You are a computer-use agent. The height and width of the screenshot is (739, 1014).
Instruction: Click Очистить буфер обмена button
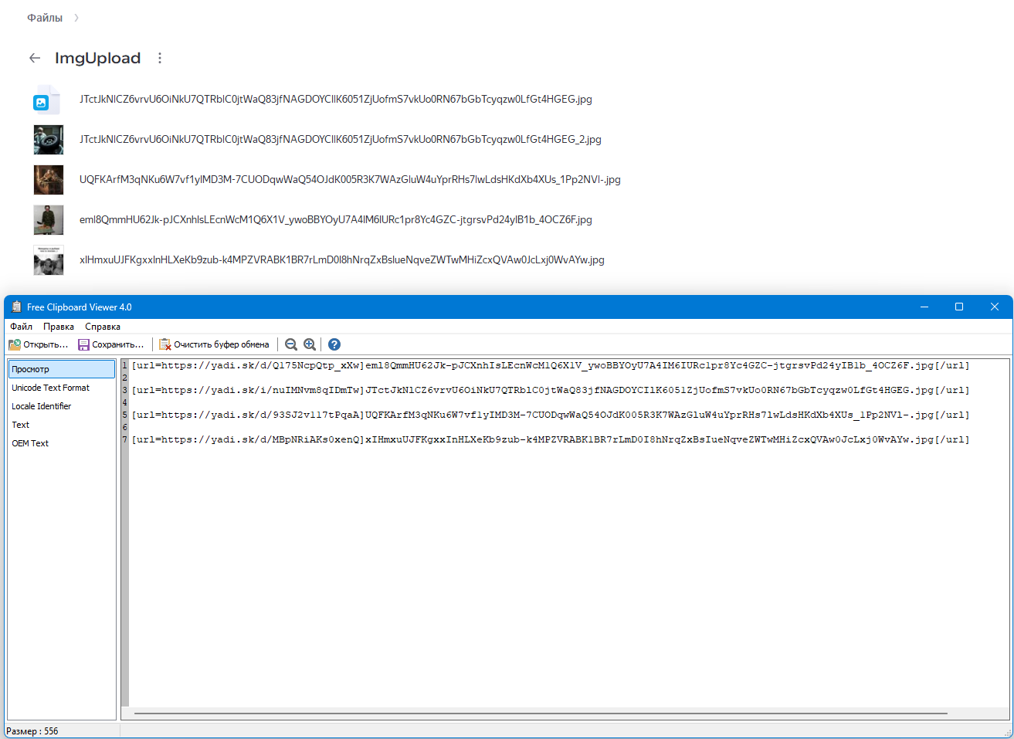214,344
